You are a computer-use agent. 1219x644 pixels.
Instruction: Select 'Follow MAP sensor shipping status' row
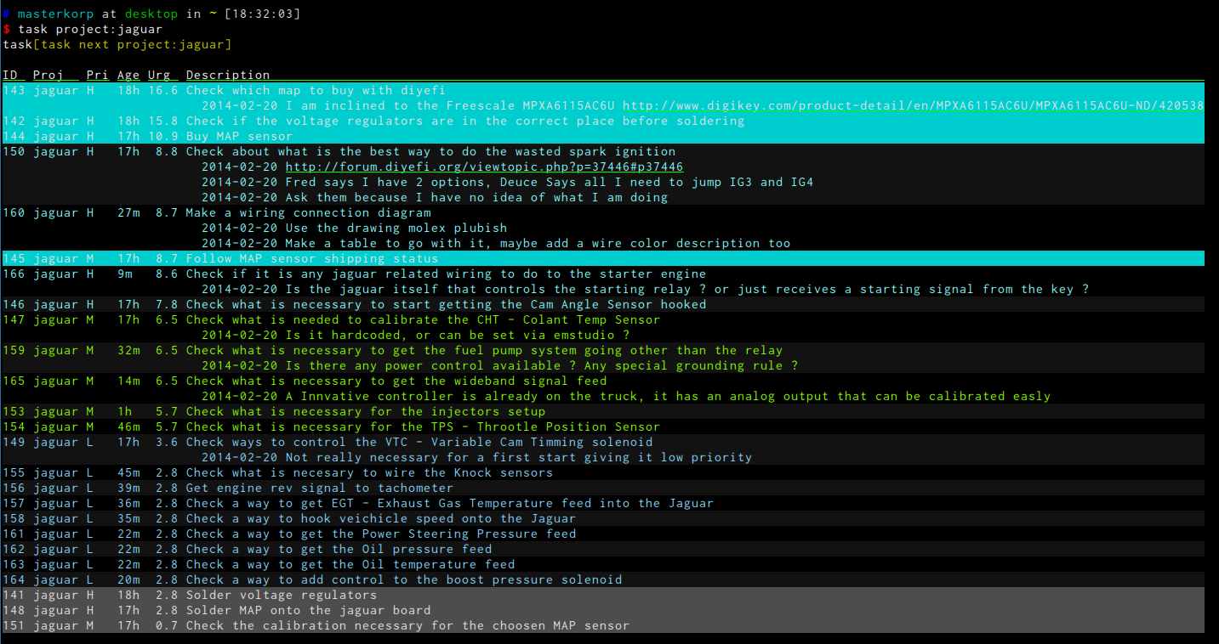[312, 259]
